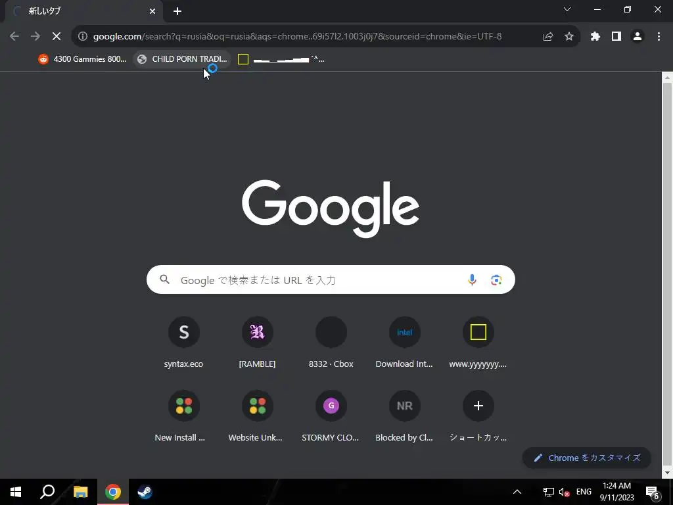Image resolution: width=673 pixels, height=505 pixels.
Task: Add a new shortcut tile
Action: tap(478, 416)
